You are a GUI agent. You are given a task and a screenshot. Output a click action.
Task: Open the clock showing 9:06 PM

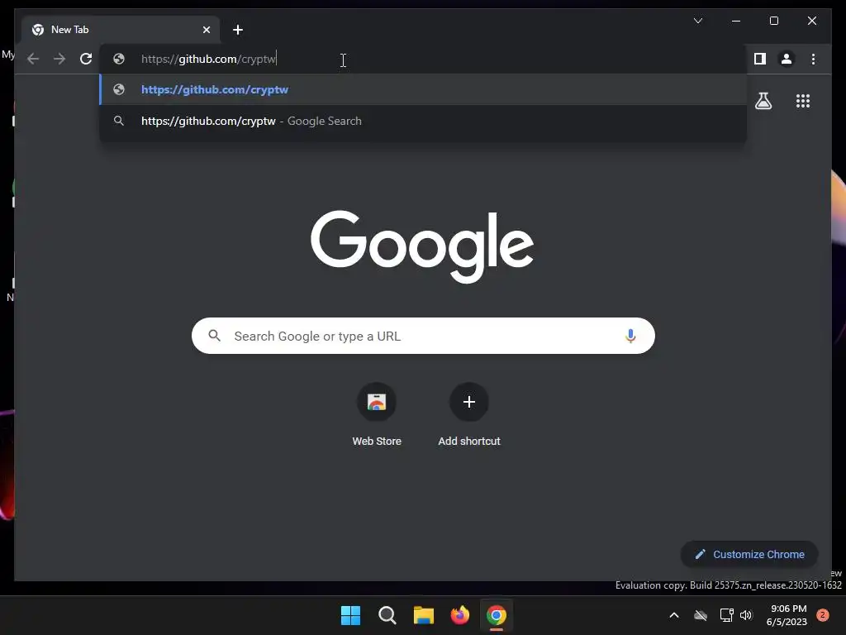point(787,615)
